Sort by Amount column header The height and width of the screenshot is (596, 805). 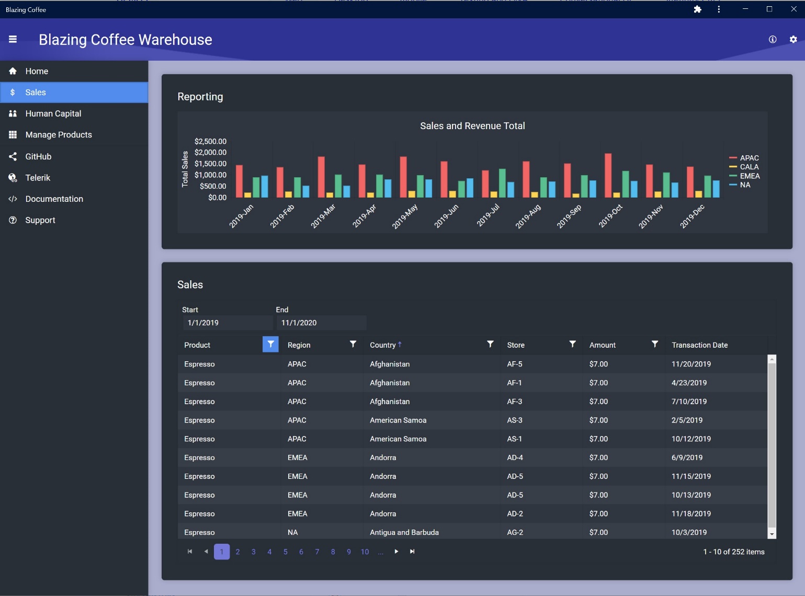tap(603, 345)
